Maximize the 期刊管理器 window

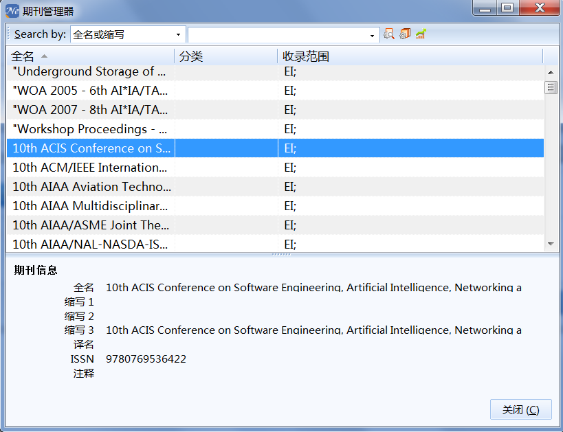click(x=507, y=8)
